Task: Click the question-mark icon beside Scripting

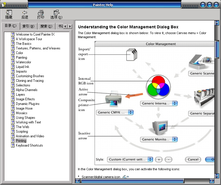Action: point(13,132)
